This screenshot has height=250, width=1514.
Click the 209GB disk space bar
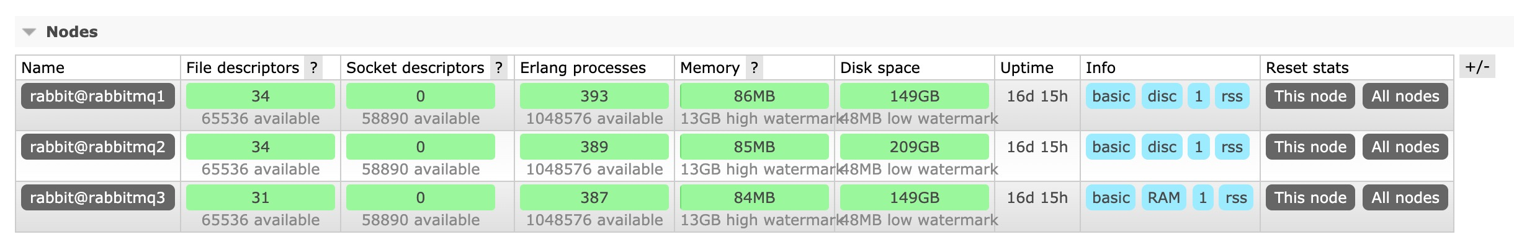pos(914,147)
